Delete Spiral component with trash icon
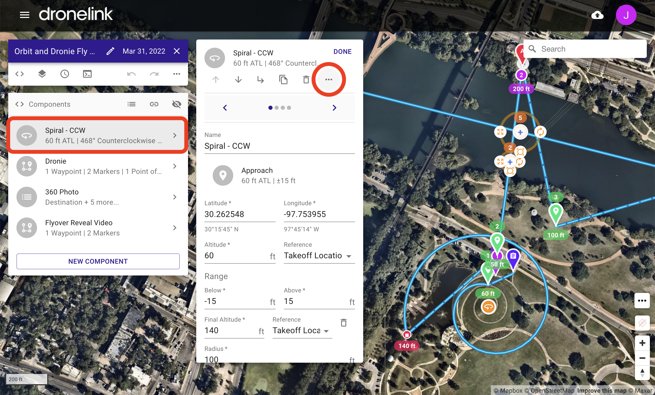655x395 pixels. (x=306, y=79)
